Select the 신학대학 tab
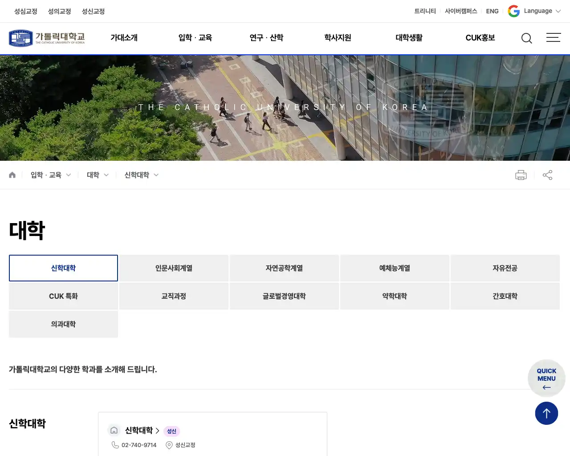This screenshot has height=456, width=570. (63, 268)
